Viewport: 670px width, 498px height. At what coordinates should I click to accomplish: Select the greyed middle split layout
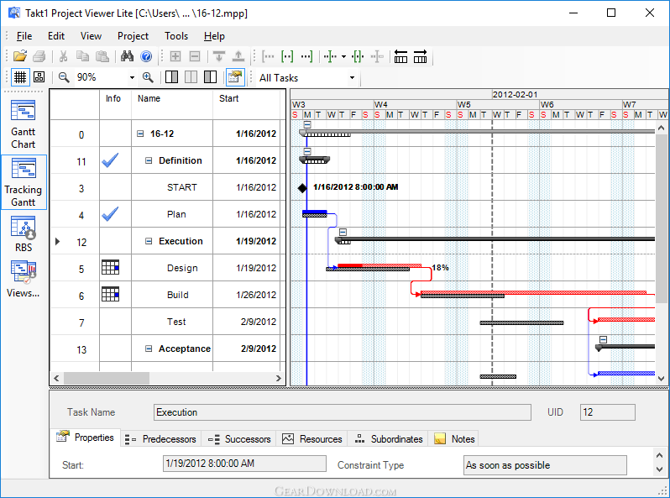pos(191,77)
